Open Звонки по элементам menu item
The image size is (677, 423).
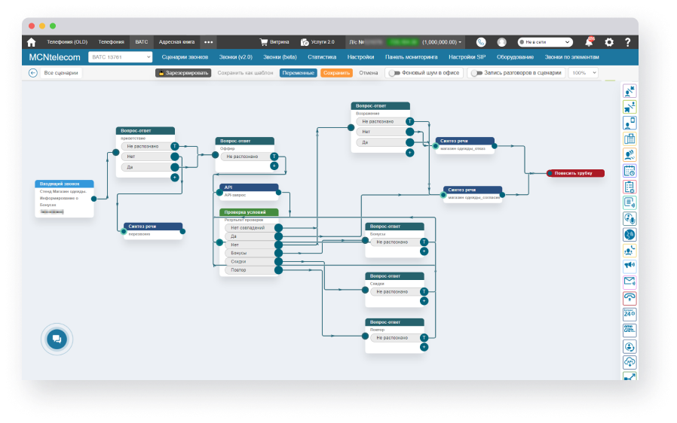(571, 57)
